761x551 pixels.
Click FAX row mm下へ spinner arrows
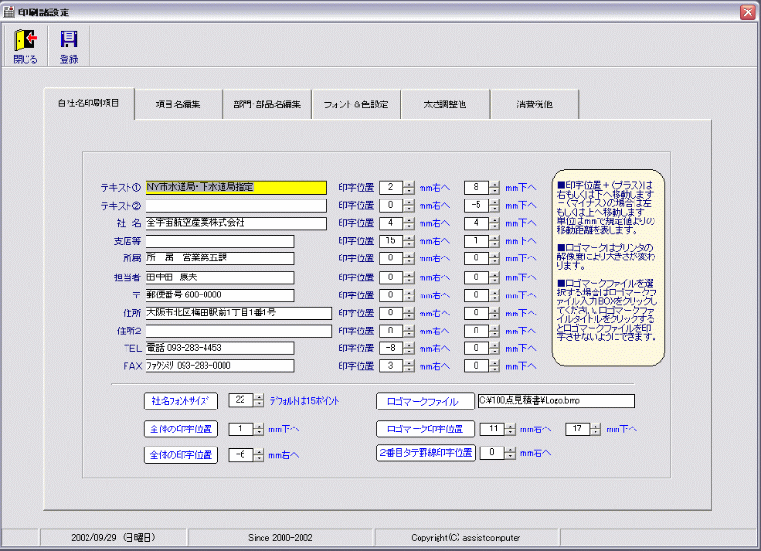(x=495, y=366)
